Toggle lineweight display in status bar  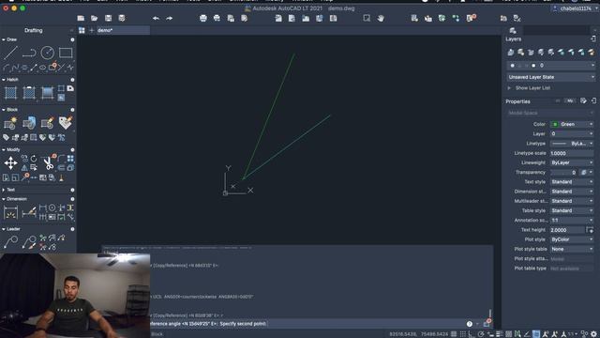coord(500,334)
